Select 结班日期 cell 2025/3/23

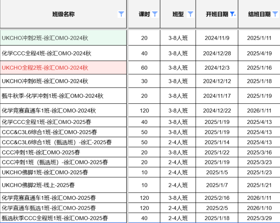[x=259, y=162]
